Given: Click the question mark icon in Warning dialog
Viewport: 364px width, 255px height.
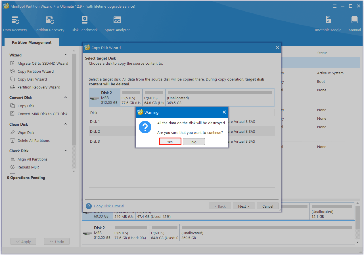Looking at the screenshot, I should point(145,127).
